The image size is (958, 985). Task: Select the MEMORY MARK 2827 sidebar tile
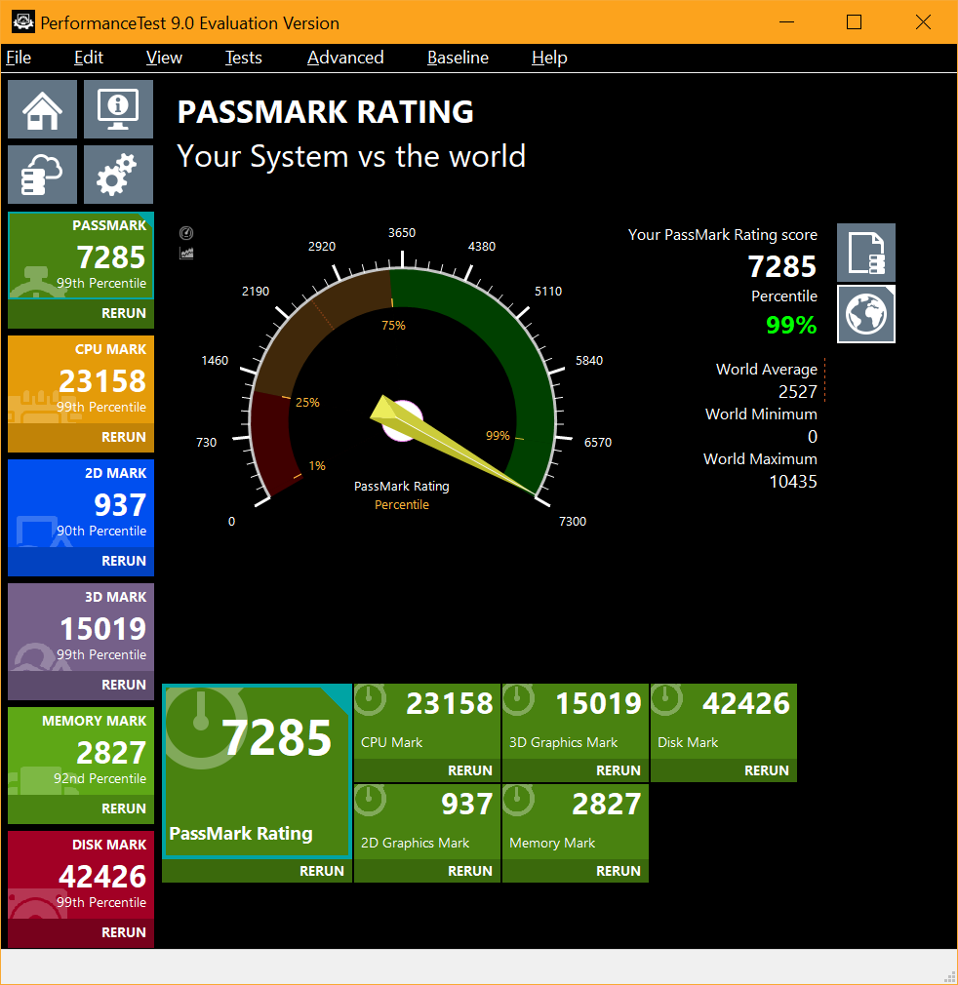(x=81, y=750)
